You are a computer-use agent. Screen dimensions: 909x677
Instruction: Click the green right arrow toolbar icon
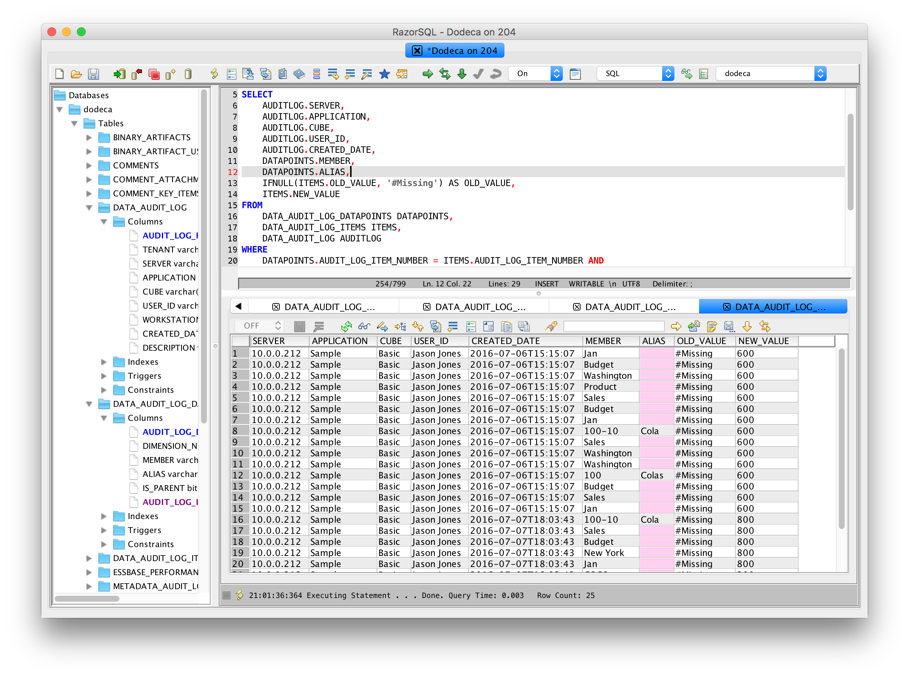pos(428,74)
